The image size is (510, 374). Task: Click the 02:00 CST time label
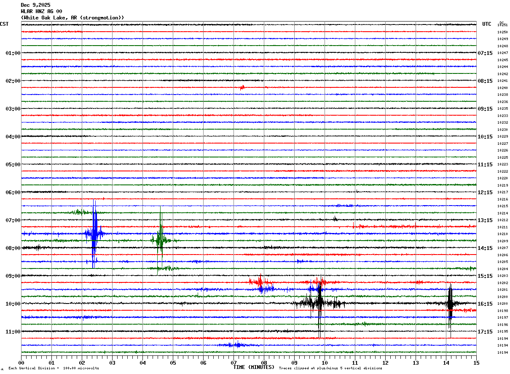(x=13, y=81)
